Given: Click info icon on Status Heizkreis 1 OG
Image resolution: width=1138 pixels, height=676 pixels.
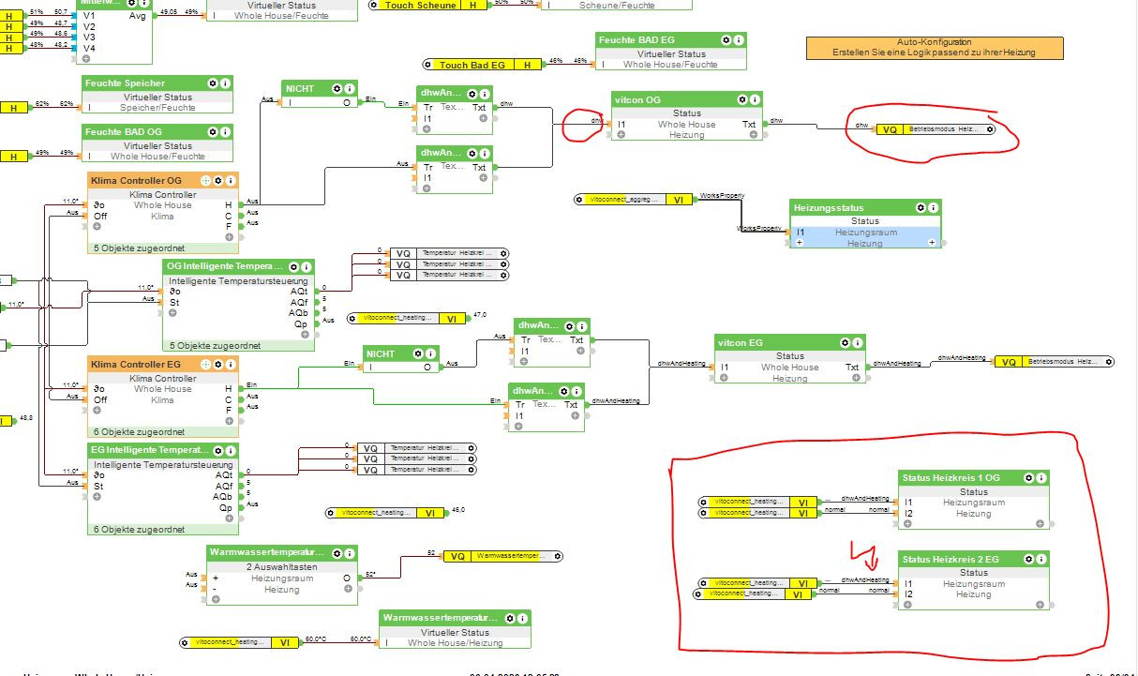Looking at the screenshot, I should [x=1041, y=478].
